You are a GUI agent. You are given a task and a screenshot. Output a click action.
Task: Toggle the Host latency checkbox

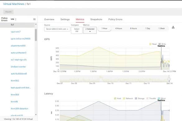(x=115, y=98)
